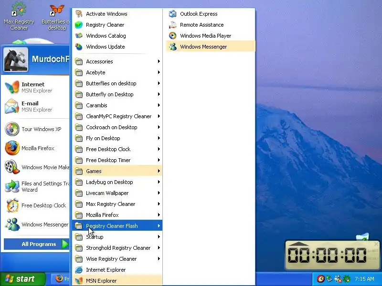This screenshot has width=382, height=286.
Task: Click Windows Messenger icon in submenu
Action: point(172,46)
